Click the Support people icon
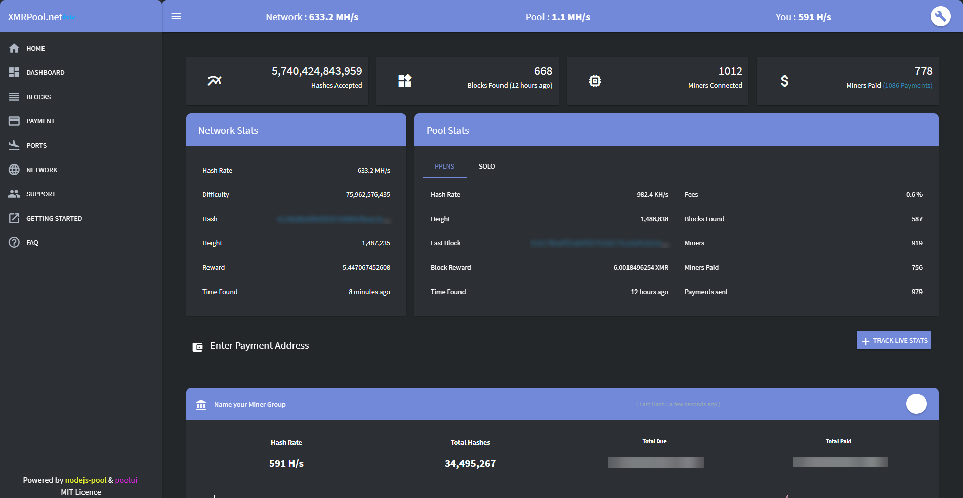 [x=14, y=194]
